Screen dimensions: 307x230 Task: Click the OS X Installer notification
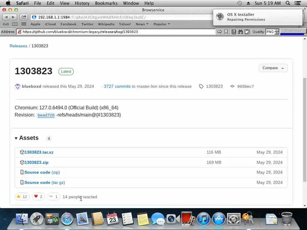point(258,17)
